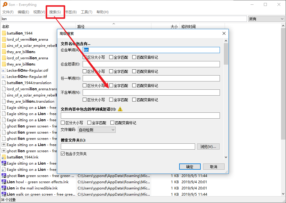
Task: Click the 搜索文件夹 path input field
Action: (x=128, y=146)
